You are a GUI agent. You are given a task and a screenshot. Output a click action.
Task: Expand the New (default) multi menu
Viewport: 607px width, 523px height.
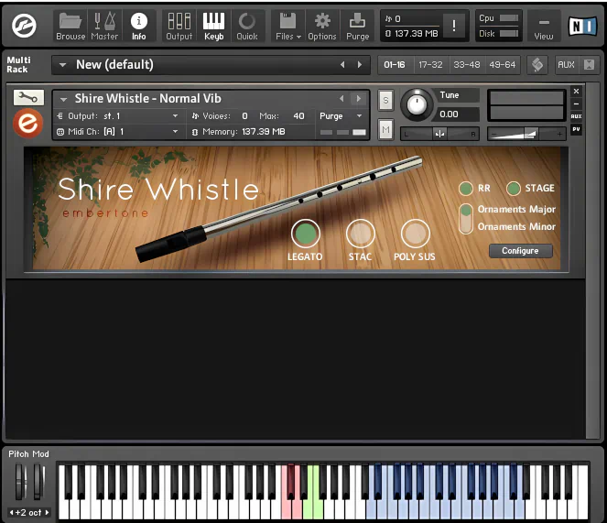(x=62, y=65)
